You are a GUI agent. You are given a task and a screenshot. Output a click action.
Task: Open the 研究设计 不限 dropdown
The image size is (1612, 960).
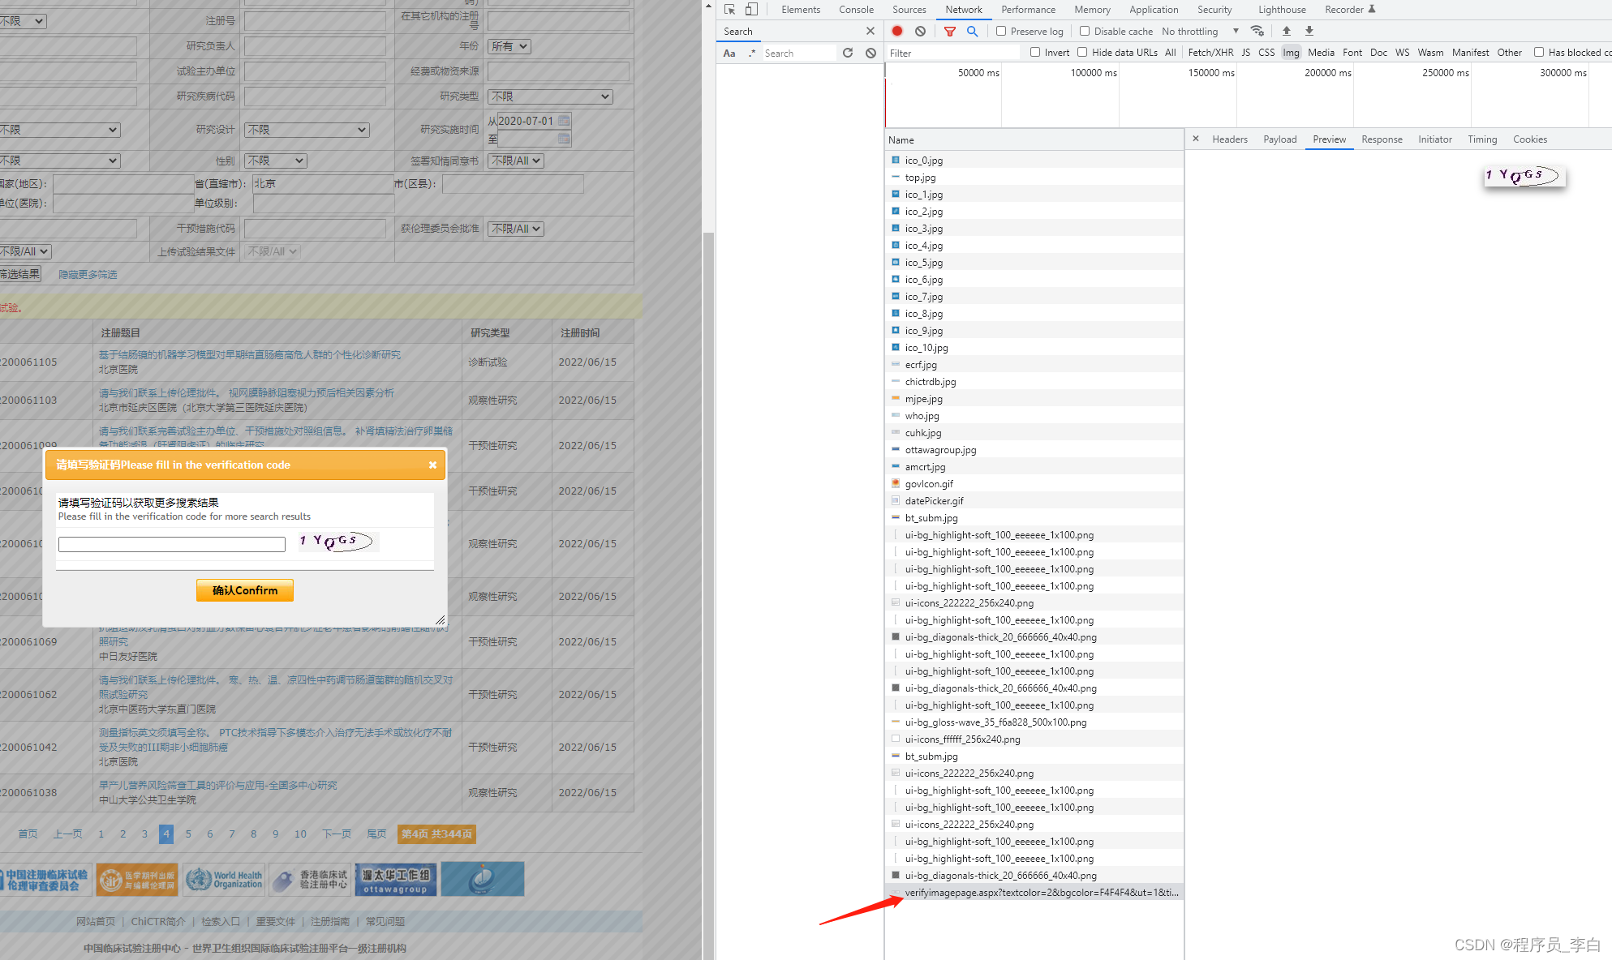coord(307,130)
